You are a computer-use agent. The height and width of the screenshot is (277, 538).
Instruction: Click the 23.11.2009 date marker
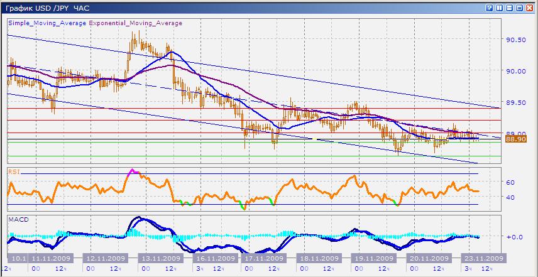click(483, 258)
